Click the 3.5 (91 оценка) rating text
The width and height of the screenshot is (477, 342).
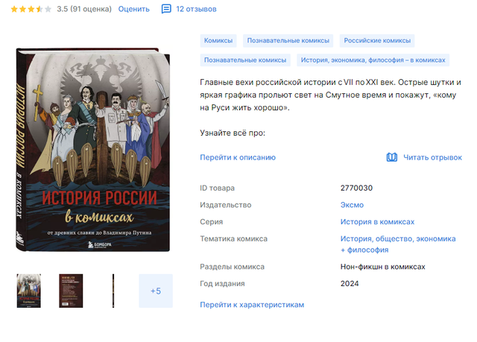point(84,9)
